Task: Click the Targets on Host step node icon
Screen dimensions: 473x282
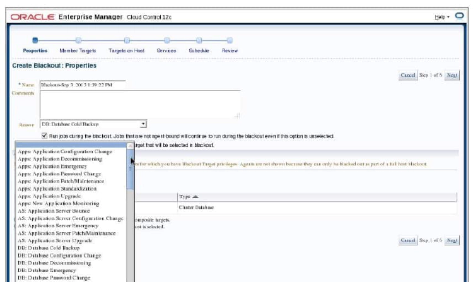Action: click(127, 40)
